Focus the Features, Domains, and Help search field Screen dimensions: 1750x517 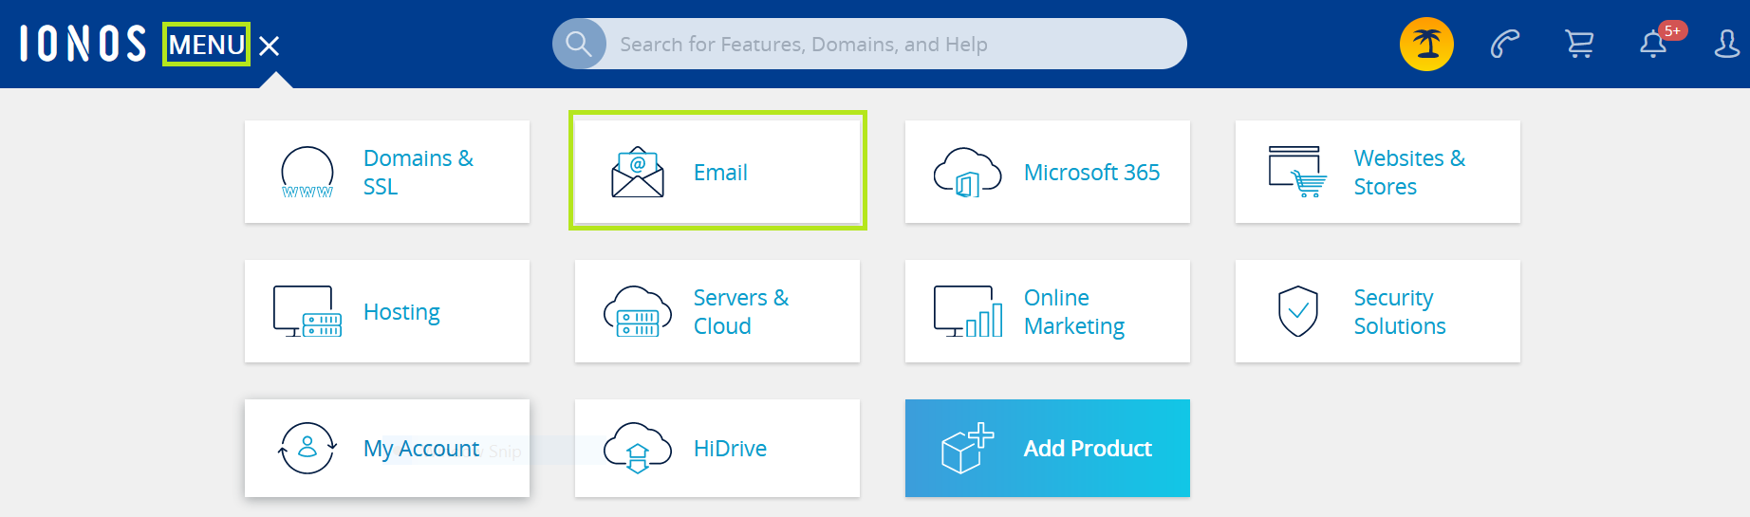[892, 45]
